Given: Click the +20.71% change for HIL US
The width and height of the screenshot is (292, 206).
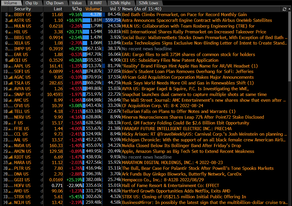Looking at the screenshot, I should 74,32.
